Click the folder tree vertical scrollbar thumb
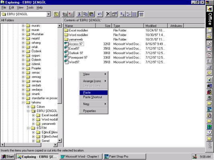The width and height of the screenshot is (214, 160). [60, 91]
